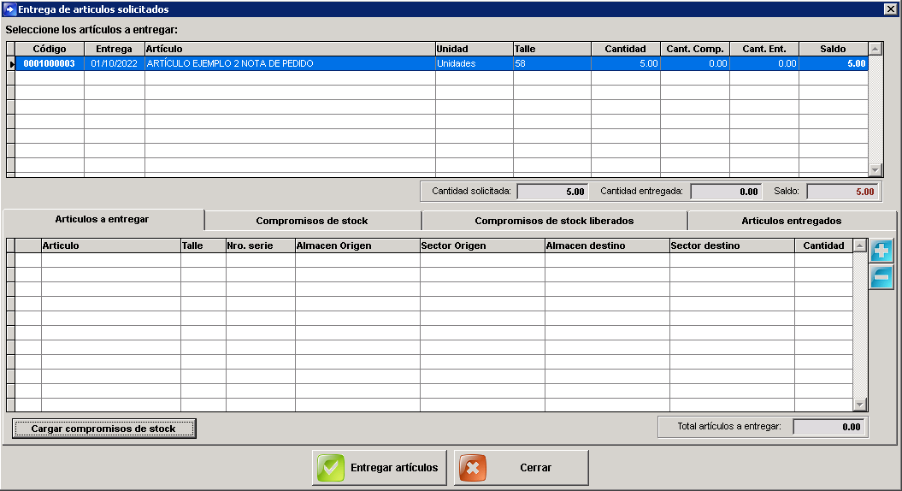The image size is (902, 491).
Task: Click the Almacen Origen column header
Action: (357, 245)
